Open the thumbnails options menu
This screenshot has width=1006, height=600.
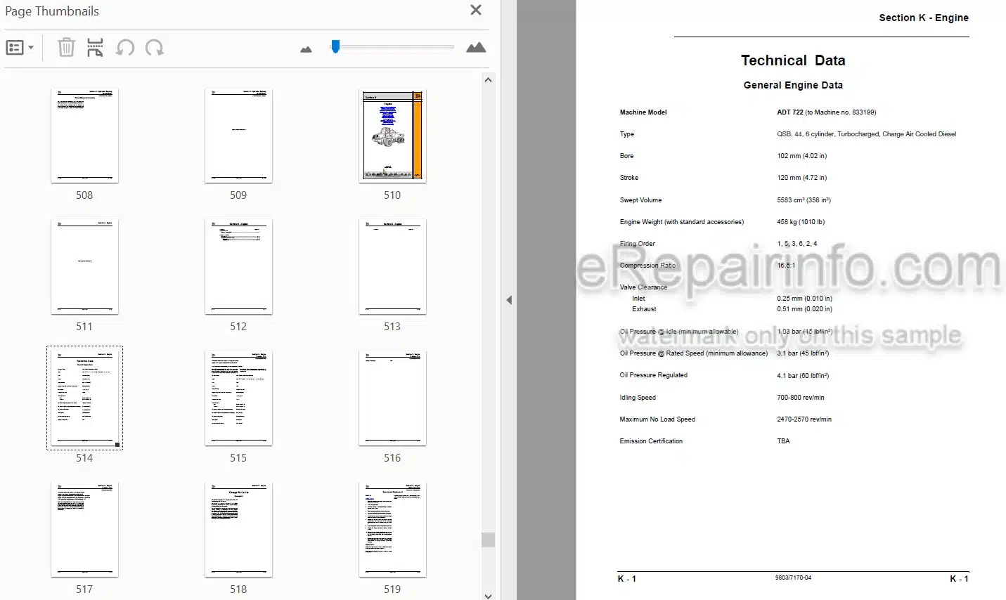20,48
